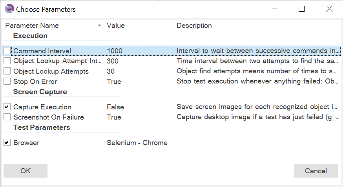
Task: Edit the Command Interval value 1000
Action: point(115,51)
